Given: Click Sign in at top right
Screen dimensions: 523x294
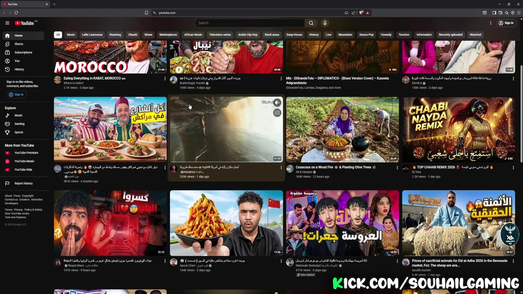Looking at the screenshot, I should coord(506,23).
